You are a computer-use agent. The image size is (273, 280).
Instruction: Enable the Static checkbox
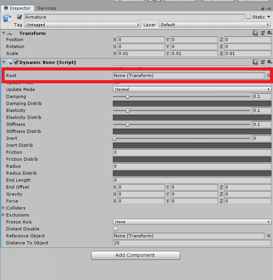tap(249, 17)
